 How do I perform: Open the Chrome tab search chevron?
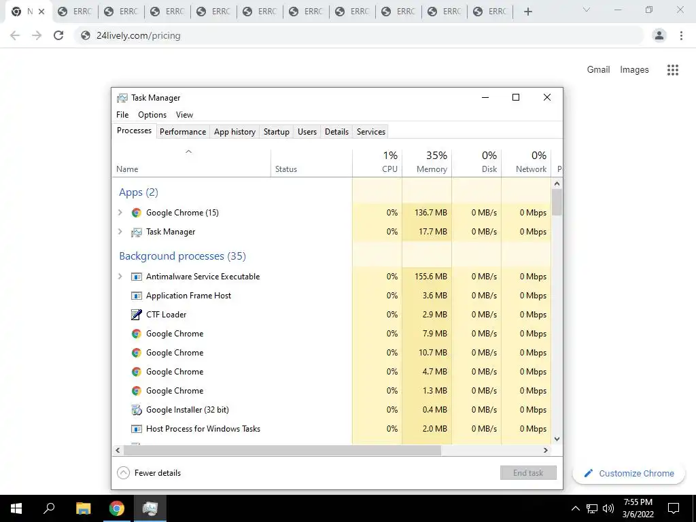(587, 10)
